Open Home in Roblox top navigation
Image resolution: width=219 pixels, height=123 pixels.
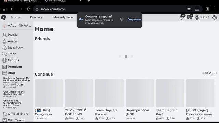click(16, 17)
